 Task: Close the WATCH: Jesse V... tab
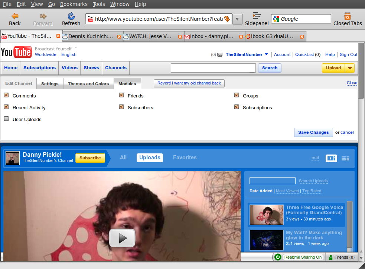(180, 36)
